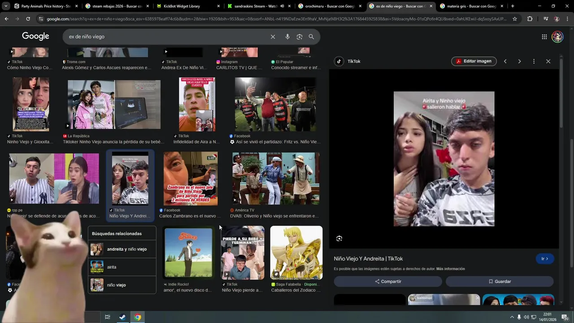
Task: Open a new browser tab
Action: (513, 6)
